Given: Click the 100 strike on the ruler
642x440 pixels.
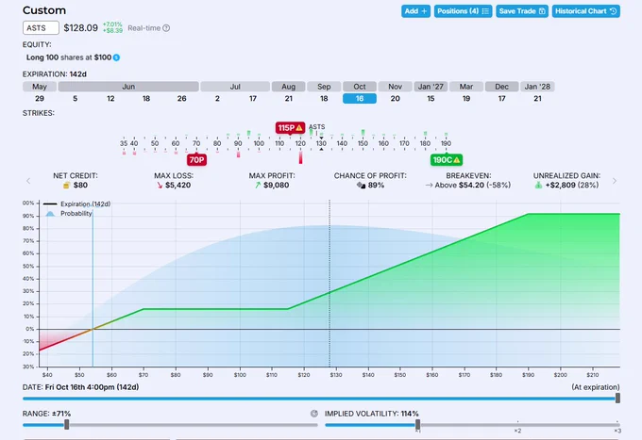Looking at the screenshot, I should point(259,143).
